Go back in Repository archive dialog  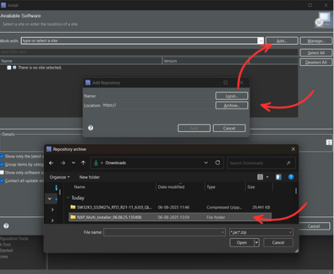tap(51, 163)
